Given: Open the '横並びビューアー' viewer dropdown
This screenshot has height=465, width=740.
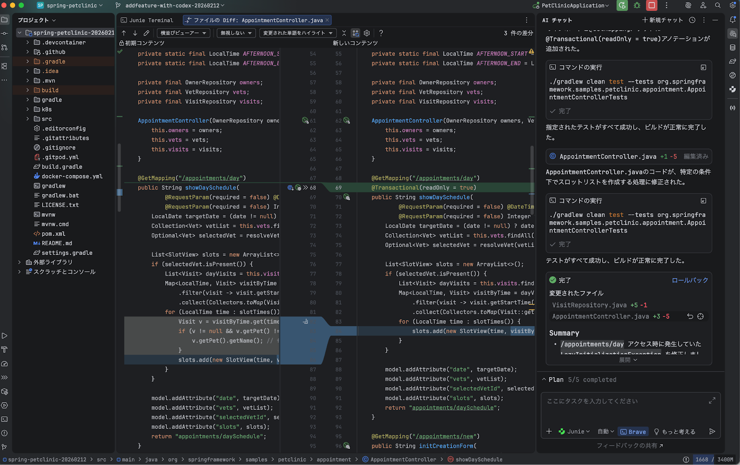Looking at the screenshot, I should (183, 33).
